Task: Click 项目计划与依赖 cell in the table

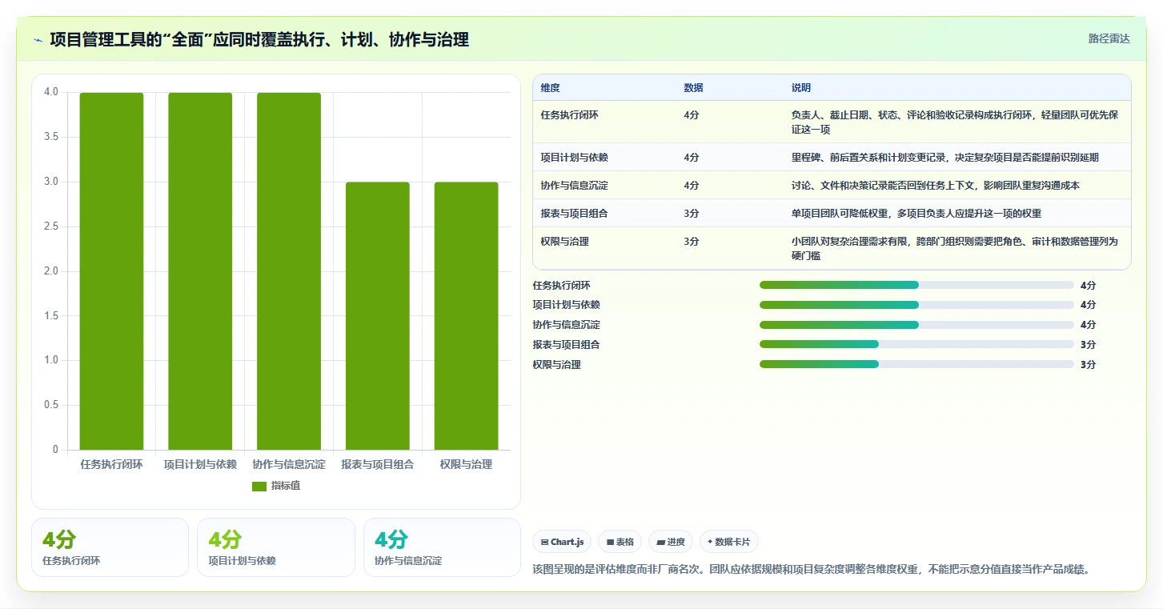Action: (x=575, y=158)
